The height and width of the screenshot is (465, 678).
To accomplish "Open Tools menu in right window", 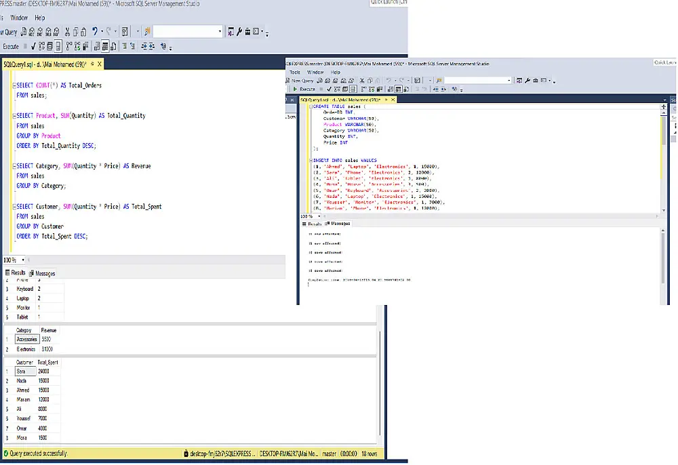I will (295, 72).
